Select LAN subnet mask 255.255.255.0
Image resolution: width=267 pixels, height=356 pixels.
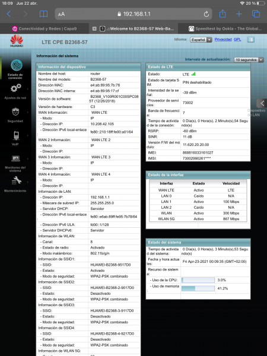click(102, 203)
